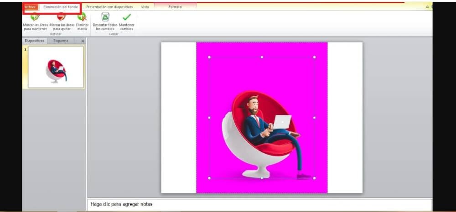Click the bottom-right selection handle of the image
Viewport: 456px width, 212px height.
pos(314,178)
